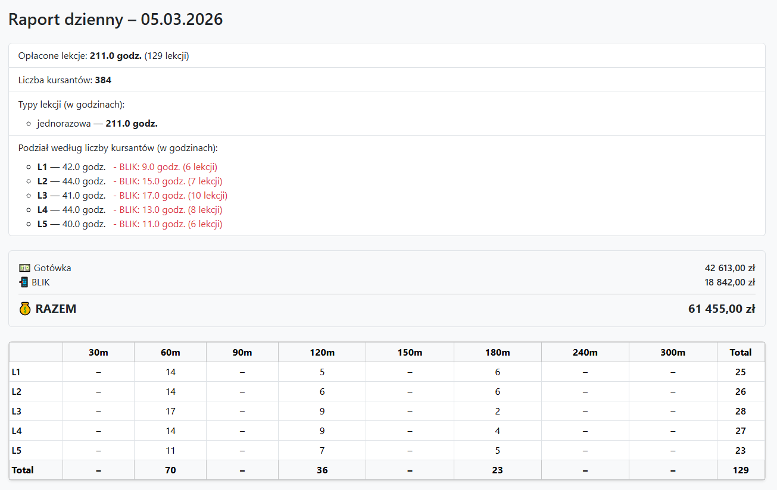Screen dimensions: 777x490
Task: Click the Gotówka amount 42 613,00 zł
Action: [x=729, y=268]
